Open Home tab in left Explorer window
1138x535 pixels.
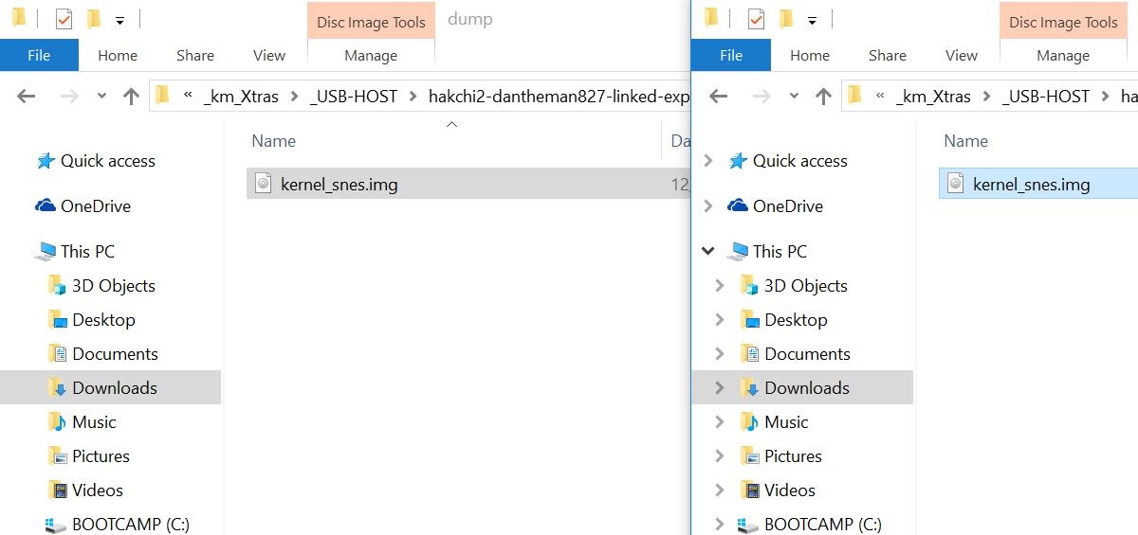[118, 55]
